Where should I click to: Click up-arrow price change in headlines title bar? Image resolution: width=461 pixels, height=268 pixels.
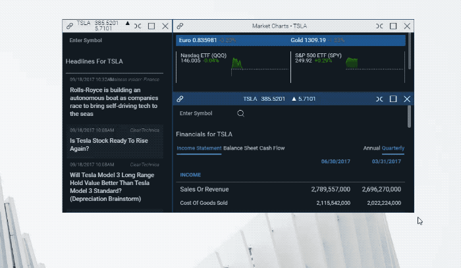[127, 23]
